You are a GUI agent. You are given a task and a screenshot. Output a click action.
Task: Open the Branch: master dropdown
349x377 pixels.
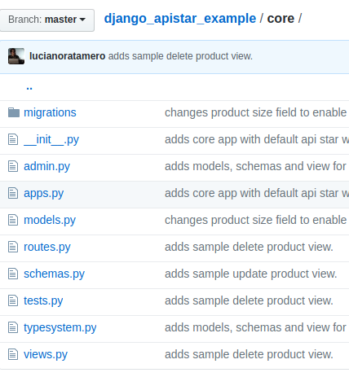click(46, 20)
